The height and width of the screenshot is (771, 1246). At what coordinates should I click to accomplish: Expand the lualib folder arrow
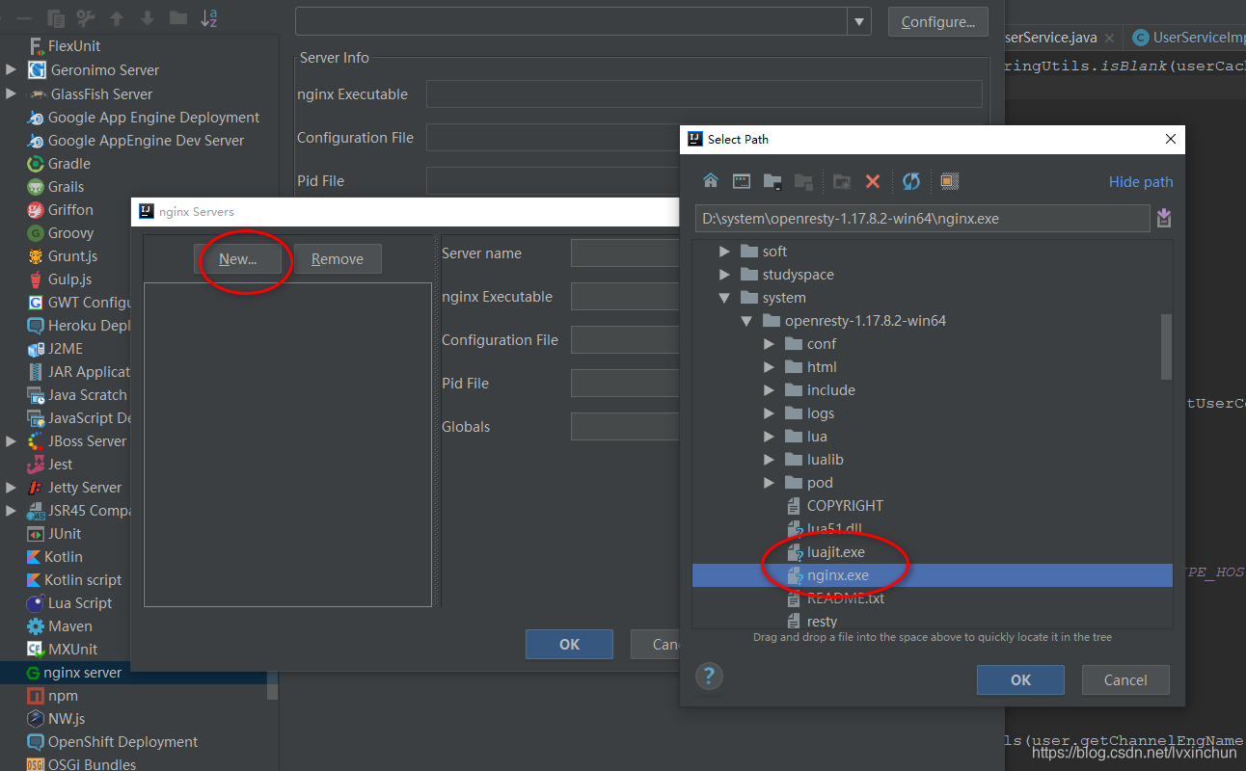tap(769, 460)
